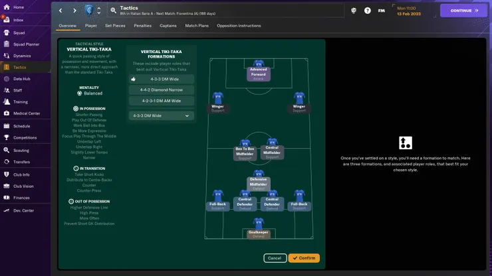492x276 pixels.
Task: Select the right Full-Back position
Action: [x=299, y=200]
